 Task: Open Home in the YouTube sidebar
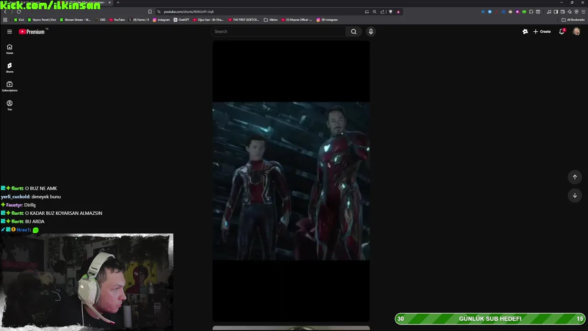10,49
